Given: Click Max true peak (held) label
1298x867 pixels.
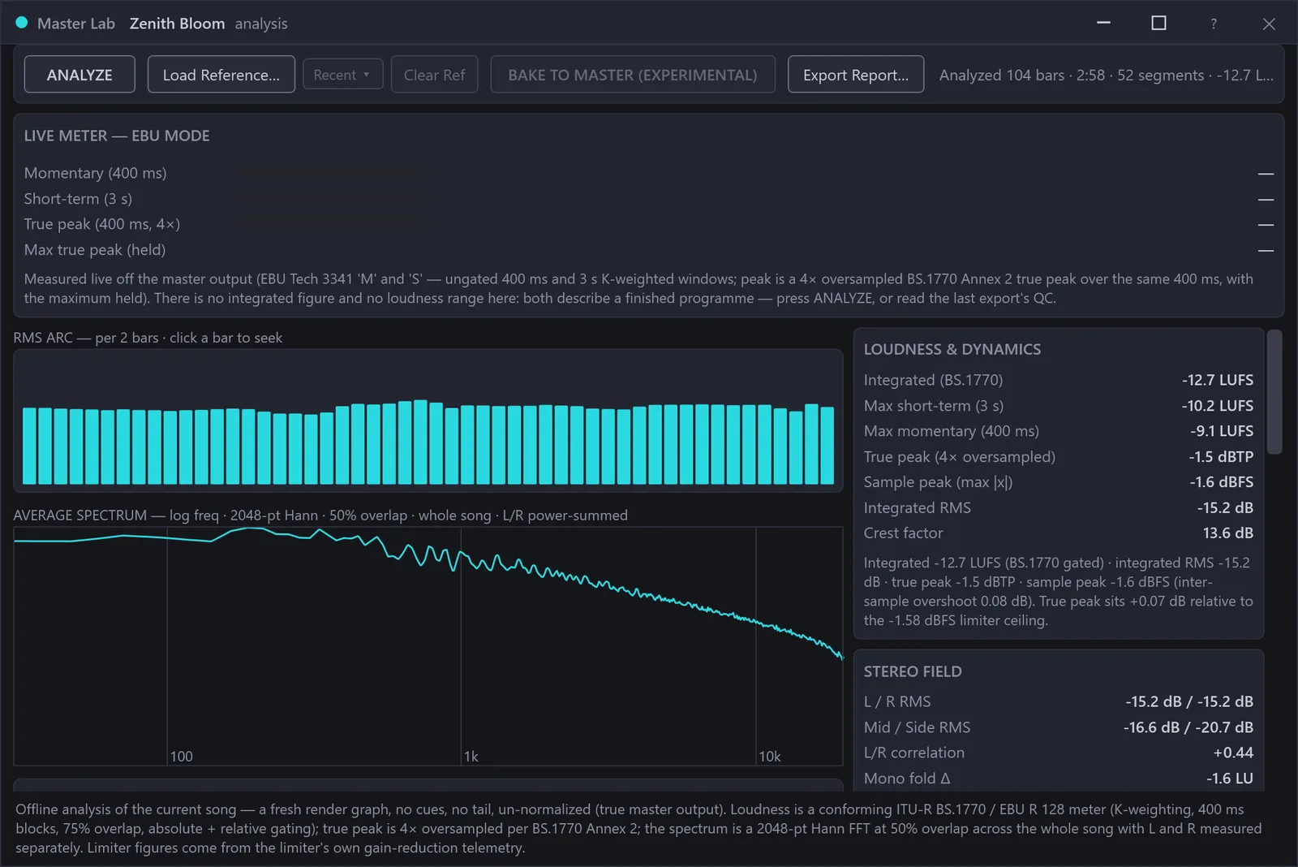Looking at the screenshot, I should [x=95, y=250].
